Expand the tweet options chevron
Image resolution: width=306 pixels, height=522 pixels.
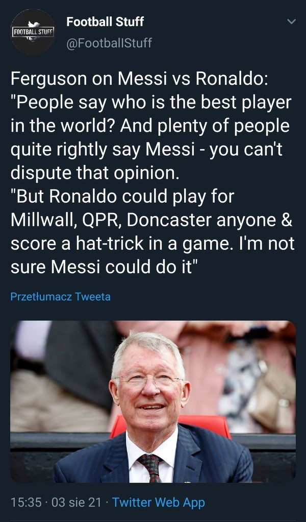pos(292,22)
